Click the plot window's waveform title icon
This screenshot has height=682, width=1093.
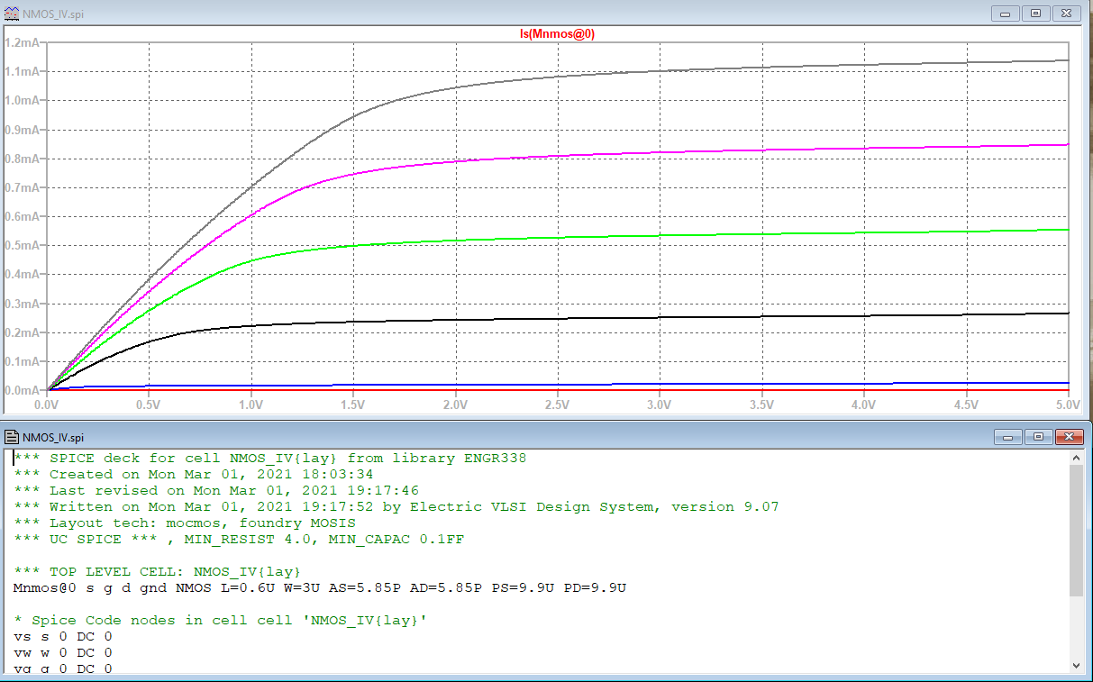tap(11, 13)
